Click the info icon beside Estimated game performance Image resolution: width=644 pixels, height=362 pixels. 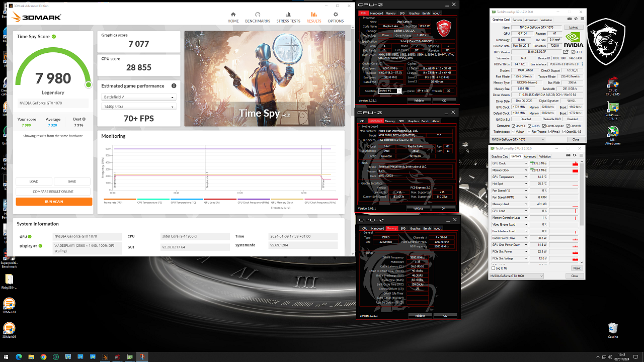pyautogui.click(x=174, y=86)
